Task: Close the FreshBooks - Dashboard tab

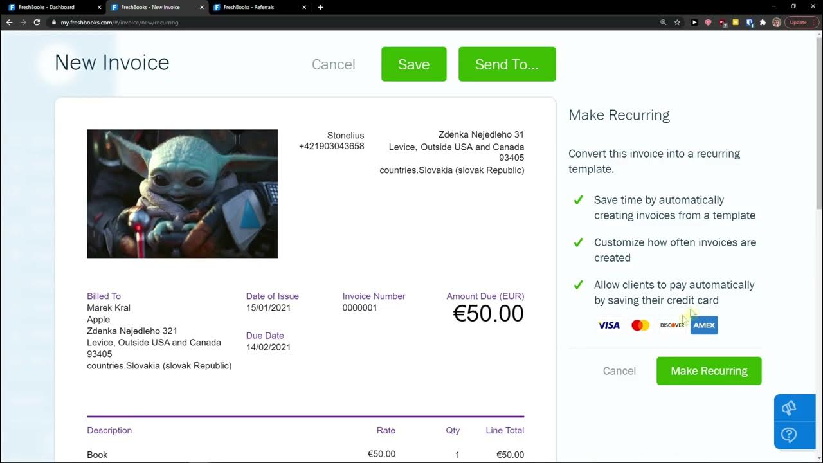Action: pos(98,7)
